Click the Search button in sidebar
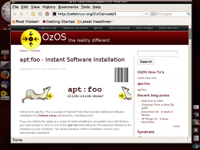The height and width of the screenshot is (150, 200). click(146, 62)
